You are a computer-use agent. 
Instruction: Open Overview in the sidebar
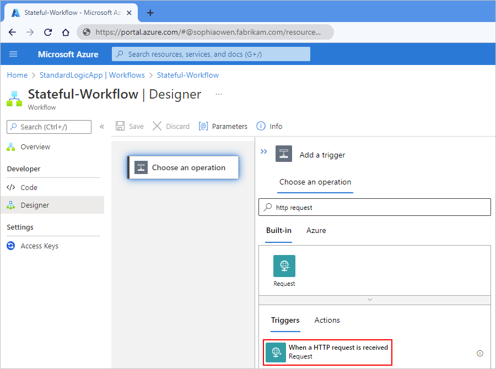click(x=35, y=146)
